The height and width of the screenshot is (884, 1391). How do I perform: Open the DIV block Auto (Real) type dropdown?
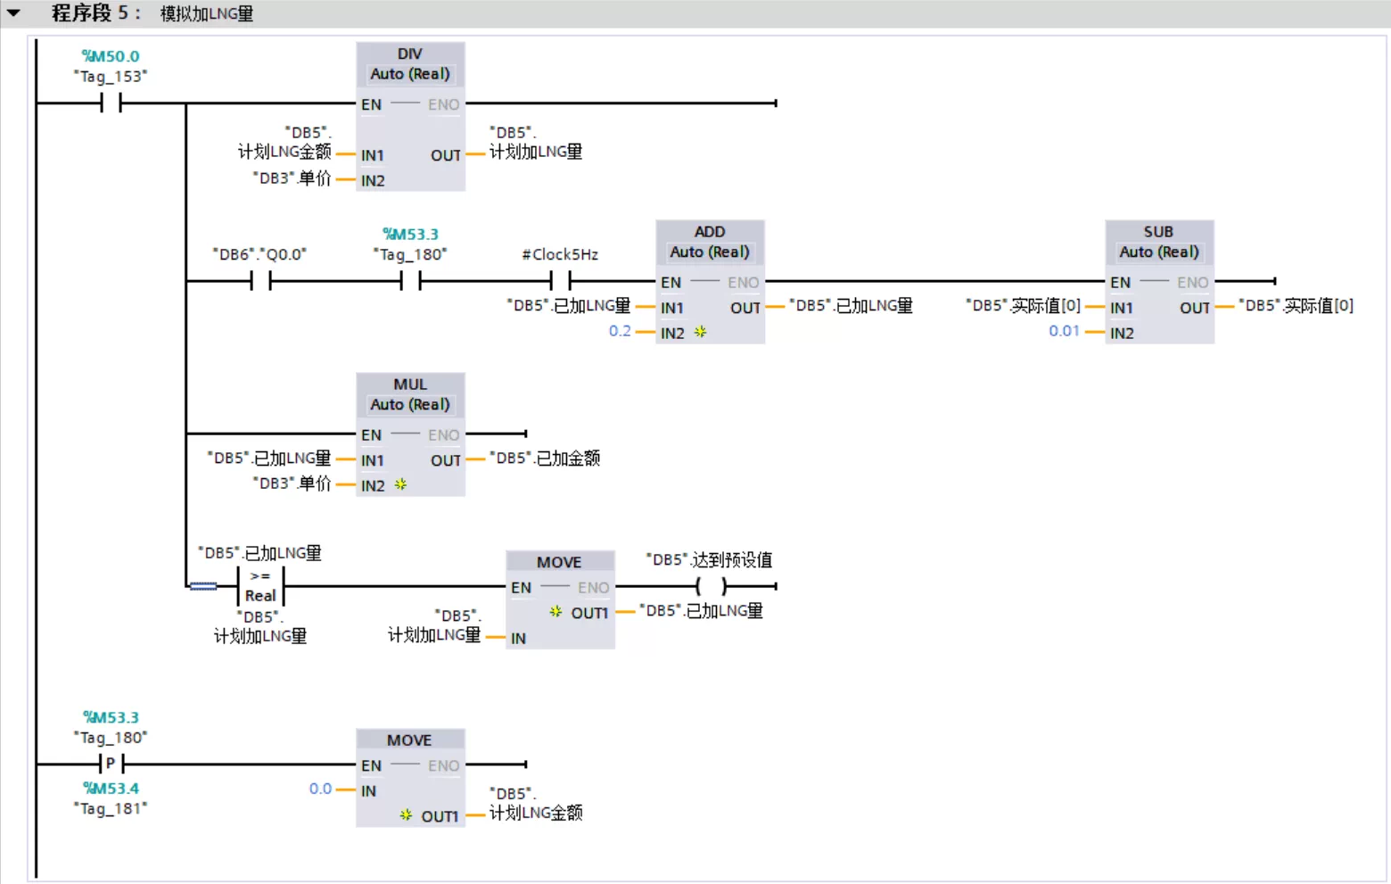(410, 74)
